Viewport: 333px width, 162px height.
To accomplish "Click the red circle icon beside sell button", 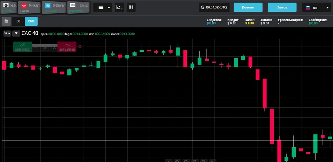I will click(x=80, y=46).
